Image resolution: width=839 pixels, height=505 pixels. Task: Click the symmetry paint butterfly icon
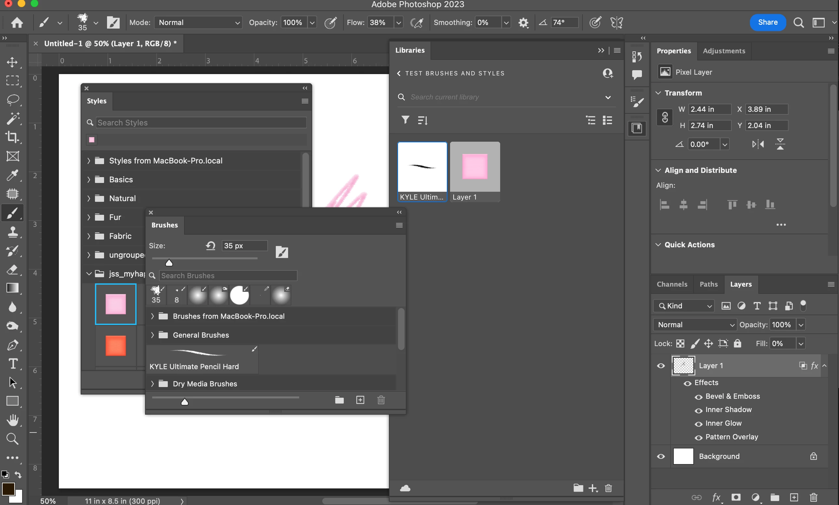[x=616, y=23]
